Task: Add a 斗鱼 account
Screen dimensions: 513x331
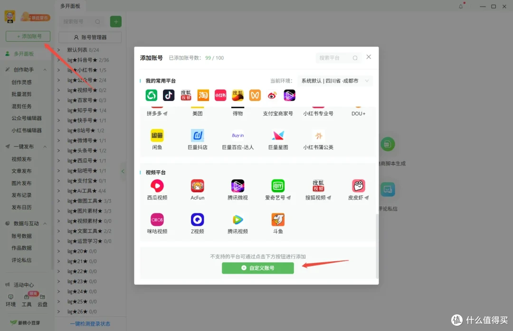Action: [x=278, y=223]
